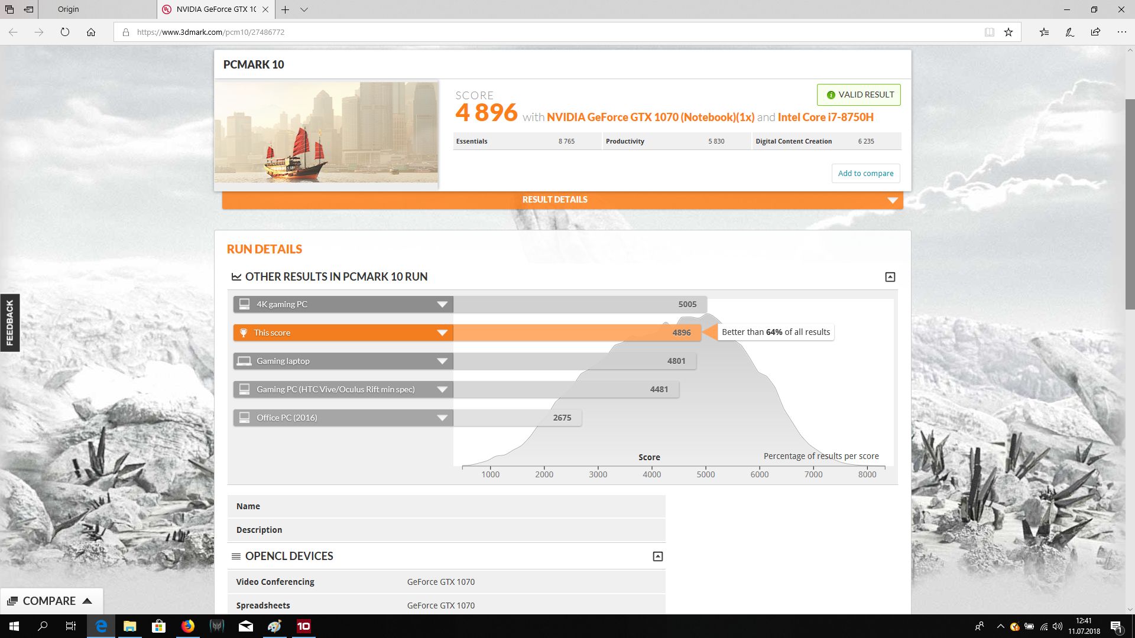Screen dimensions: 1135x638
Task: Expand the COMPARE panel at bottom left
Action: [x=51, y=601]
